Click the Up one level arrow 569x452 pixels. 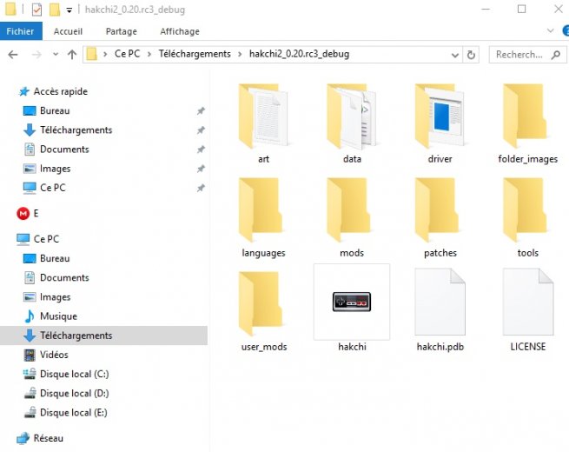point(71,54)
